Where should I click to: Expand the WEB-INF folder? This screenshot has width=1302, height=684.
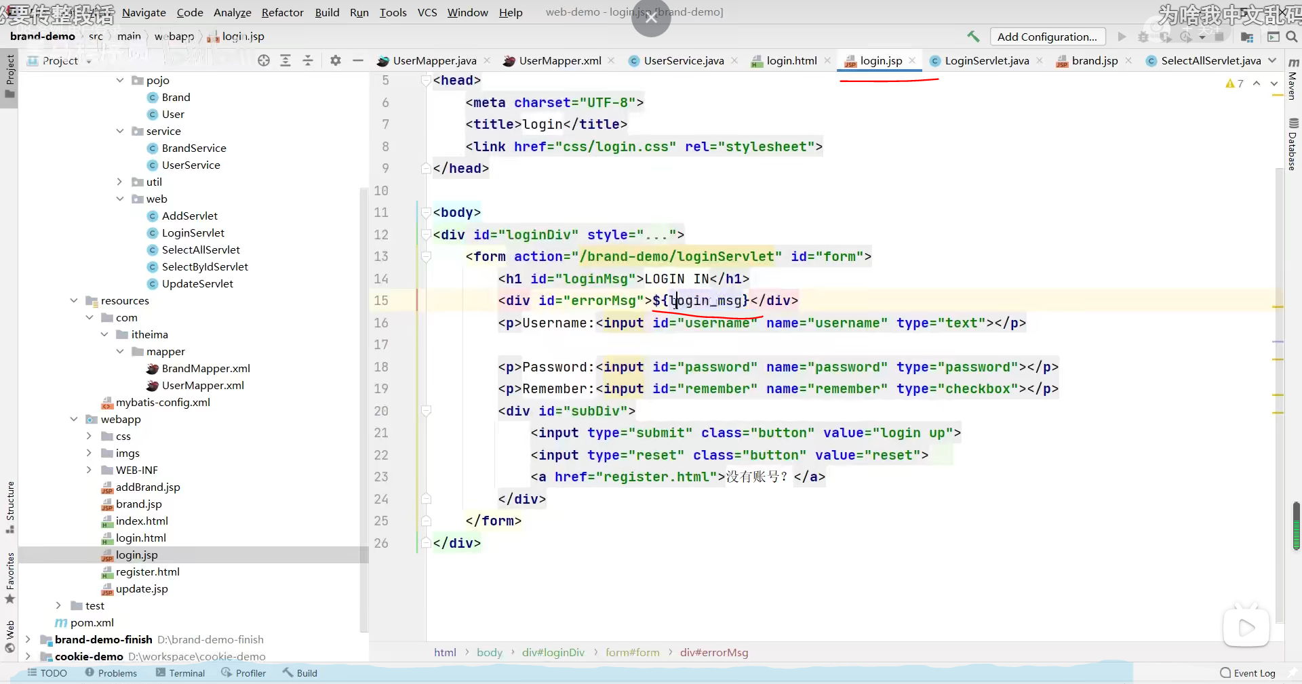click(89, 470)
